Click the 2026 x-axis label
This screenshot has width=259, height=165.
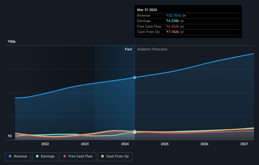tap(204, 144)
